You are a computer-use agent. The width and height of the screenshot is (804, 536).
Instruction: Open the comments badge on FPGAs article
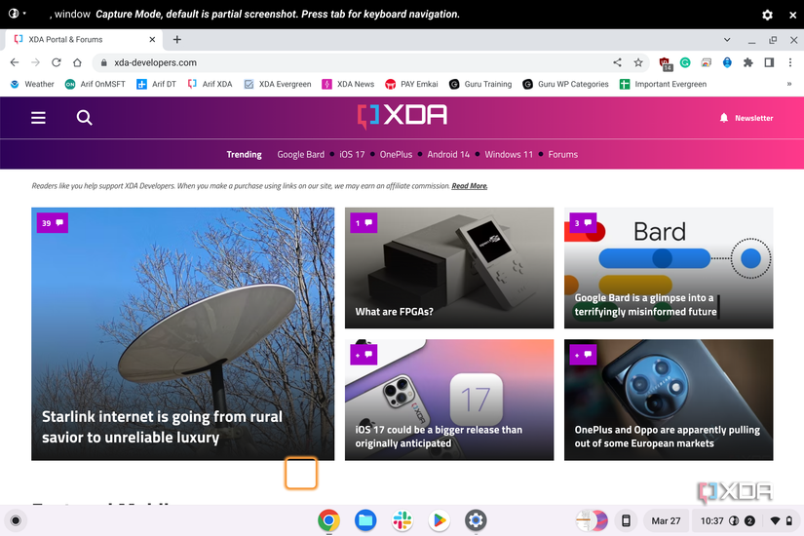[364, 223]
